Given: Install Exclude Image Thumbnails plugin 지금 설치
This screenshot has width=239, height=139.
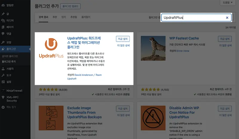Looking at the screenshot, I should click(123, 109).
